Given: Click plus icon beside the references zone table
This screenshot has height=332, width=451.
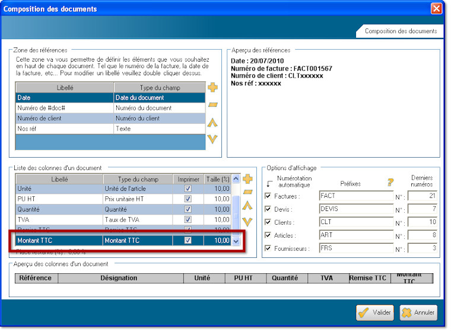Looking at the screenshot, I should (x=212, y=88).
